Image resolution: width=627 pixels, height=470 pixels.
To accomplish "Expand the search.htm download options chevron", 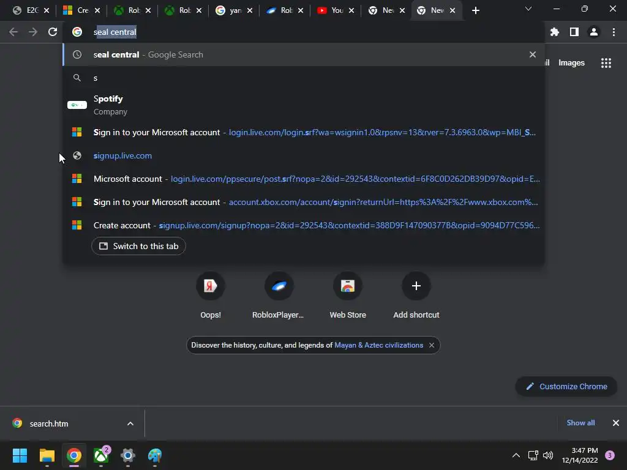I will click(x=130, y=423).
